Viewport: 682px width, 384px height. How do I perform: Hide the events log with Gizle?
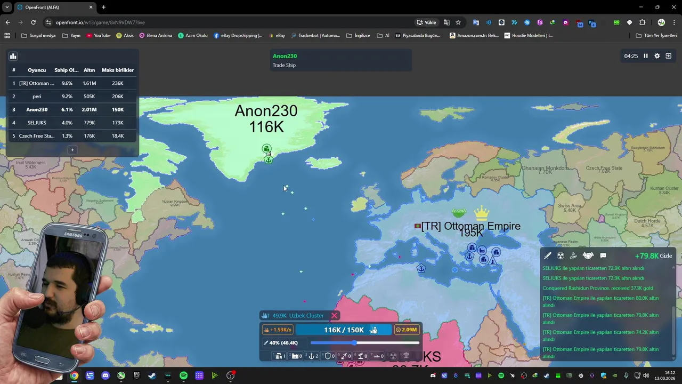click(666, 256)
